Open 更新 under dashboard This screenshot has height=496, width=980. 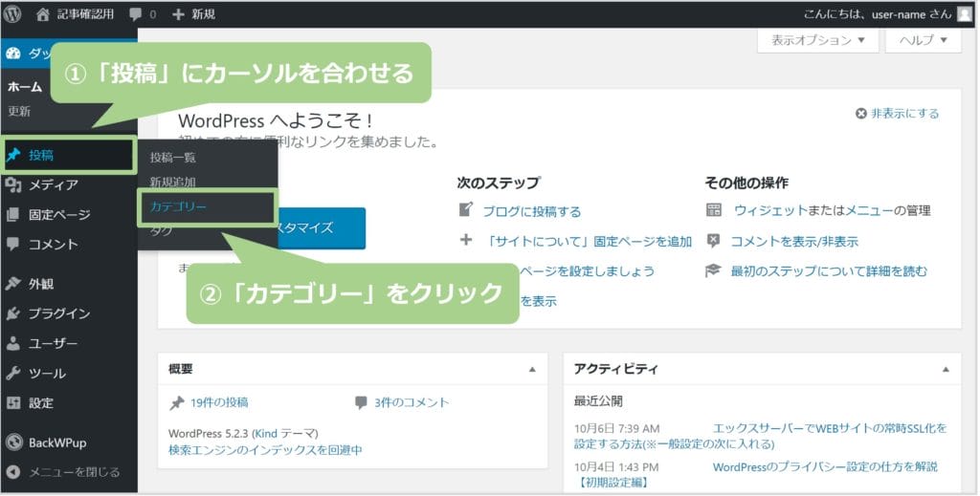(x=19, y=111)
